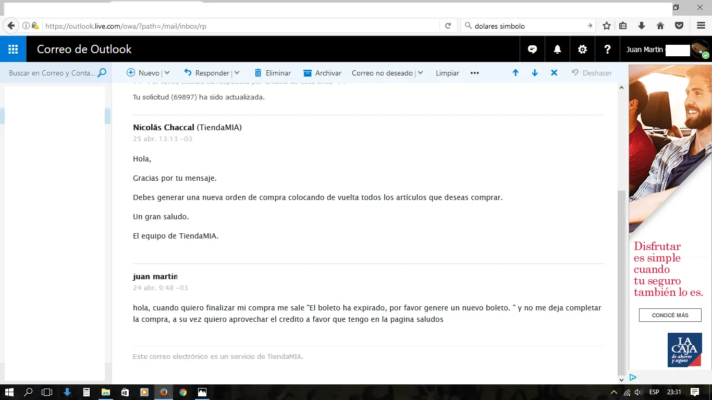Image resolution: width=712 pixels, height=400 pixels.
Task: Click CONOCÉ MÁS button in the ad
Action: click(x=670, y=315)
